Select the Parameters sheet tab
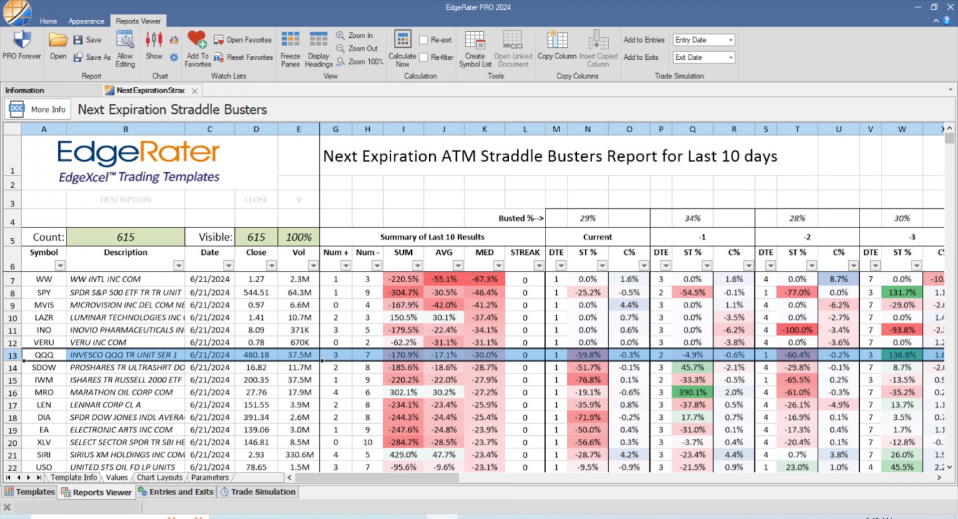This screenshot has height=519, width=958. click(x=210, y=478)
